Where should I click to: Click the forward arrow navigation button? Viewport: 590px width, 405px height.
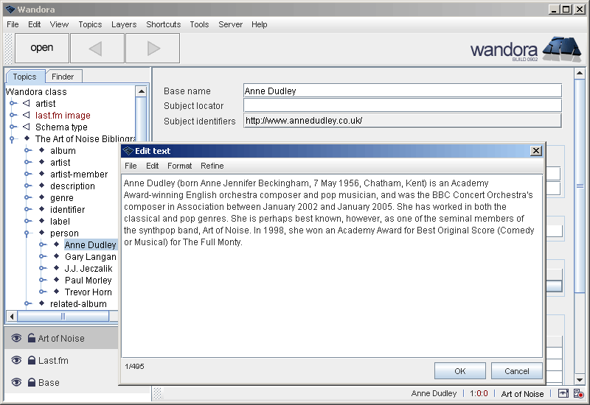coord(153,49)
